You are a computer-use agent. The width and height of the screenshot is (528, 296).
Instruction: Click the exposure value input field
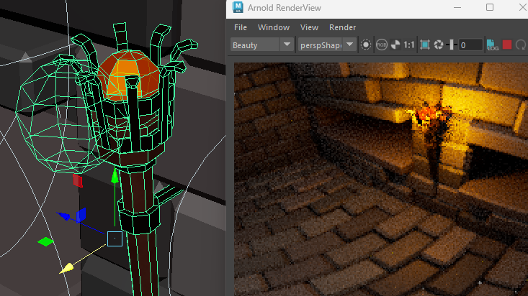pyautogui.click(x=471, y=45)
